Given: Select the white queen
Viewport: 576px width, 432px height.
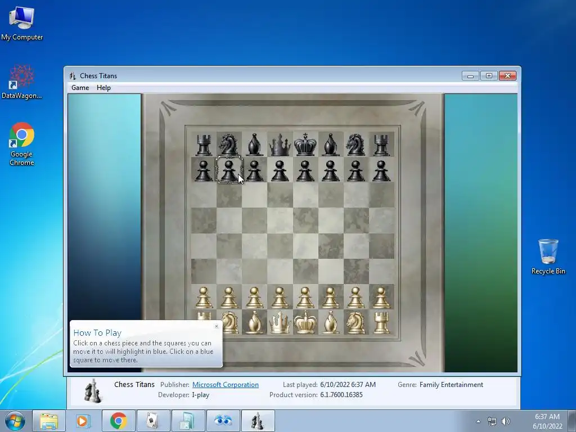Looking at the screenshot, I should pyautogui.click(x=280, y=322).
